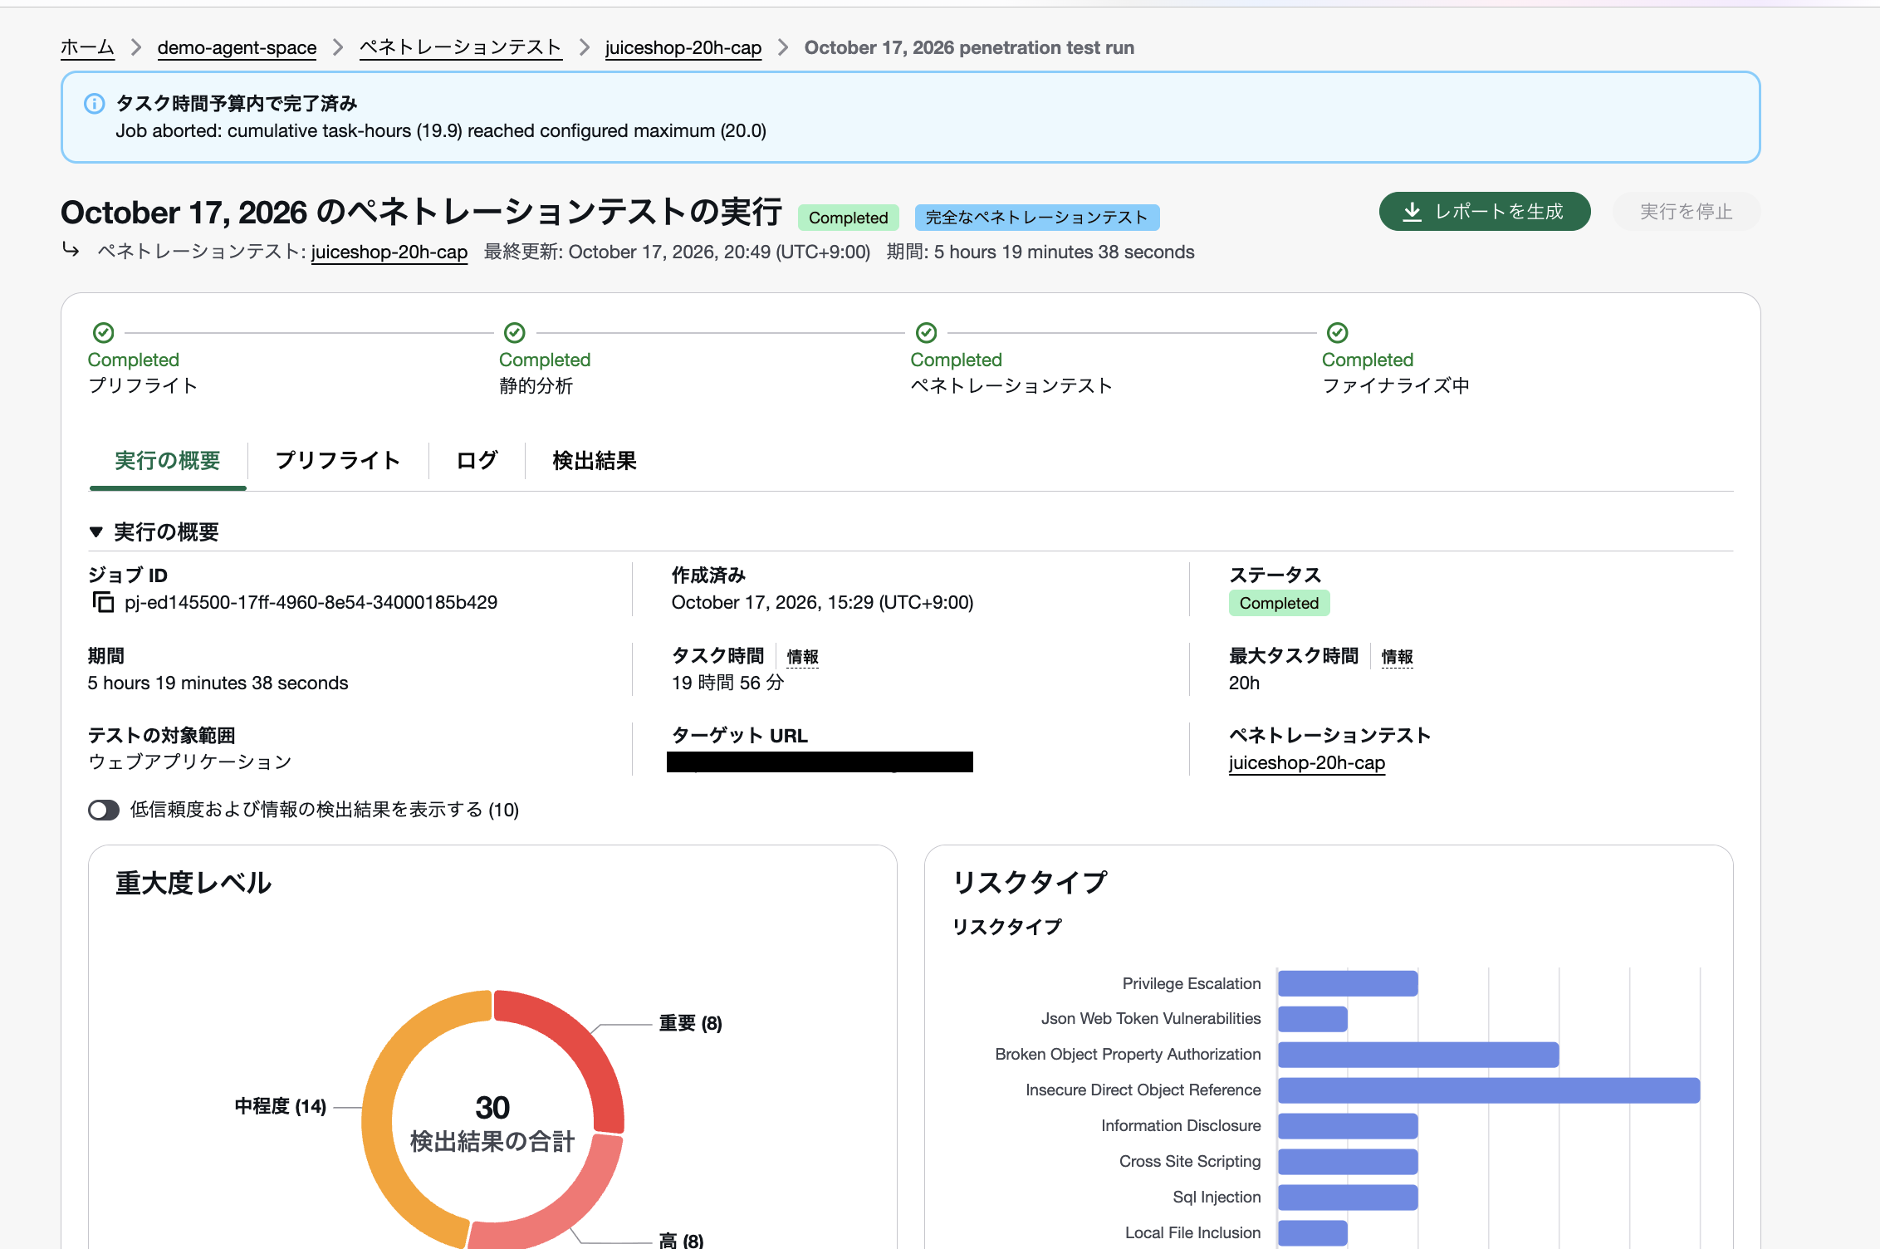Click the penetration test step check icon
The height and width of the screenshot is (1249, 1880).
[926, 333]
